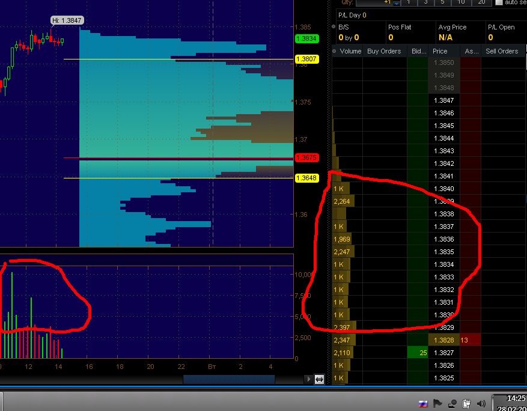Select quantity preset 5
Image resolution: width=527 pixels, height=411 pixels.
point(442,2)
